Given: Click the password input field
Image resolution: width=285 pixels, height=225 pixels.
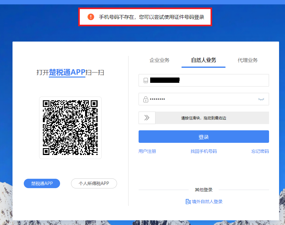Looking at the screenshot, I should click(x=204, y=99).
